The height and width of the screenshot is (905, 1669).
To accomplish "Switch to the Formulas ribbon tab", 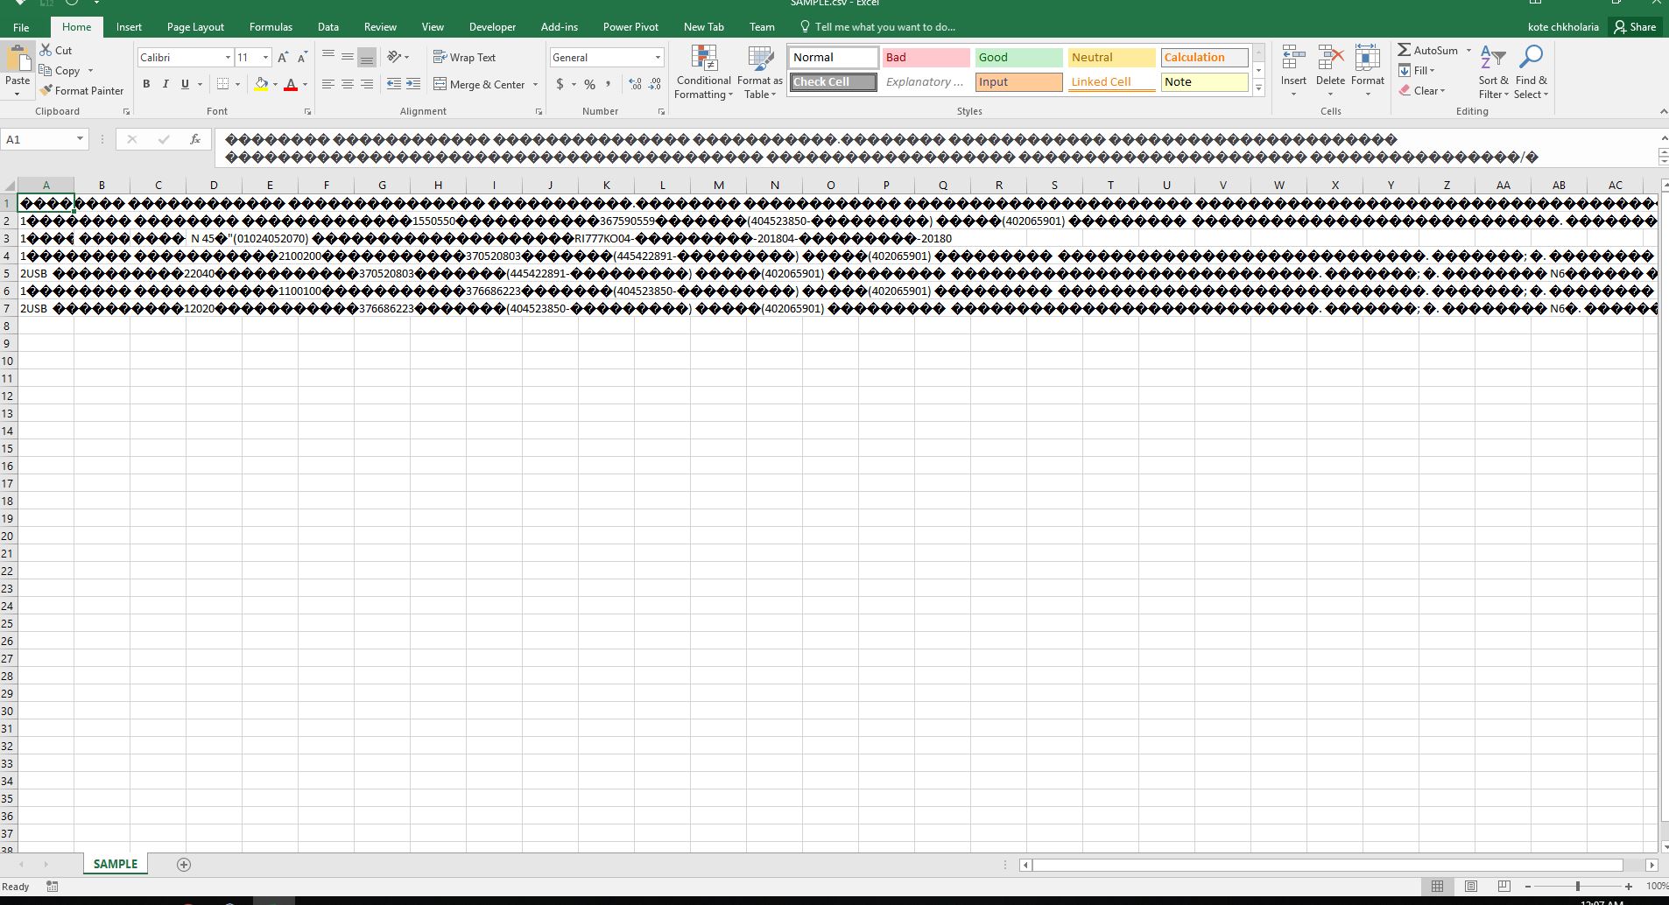I will click(x=271, y=26).
